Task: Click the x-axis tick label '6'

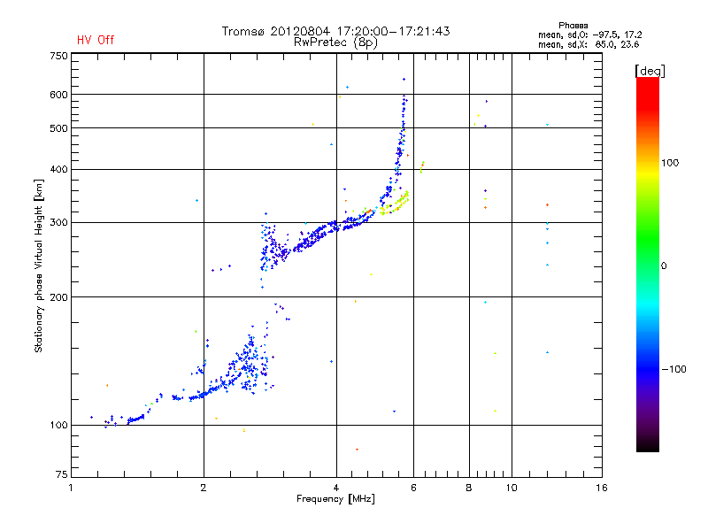Action: (x=413, y=488)
